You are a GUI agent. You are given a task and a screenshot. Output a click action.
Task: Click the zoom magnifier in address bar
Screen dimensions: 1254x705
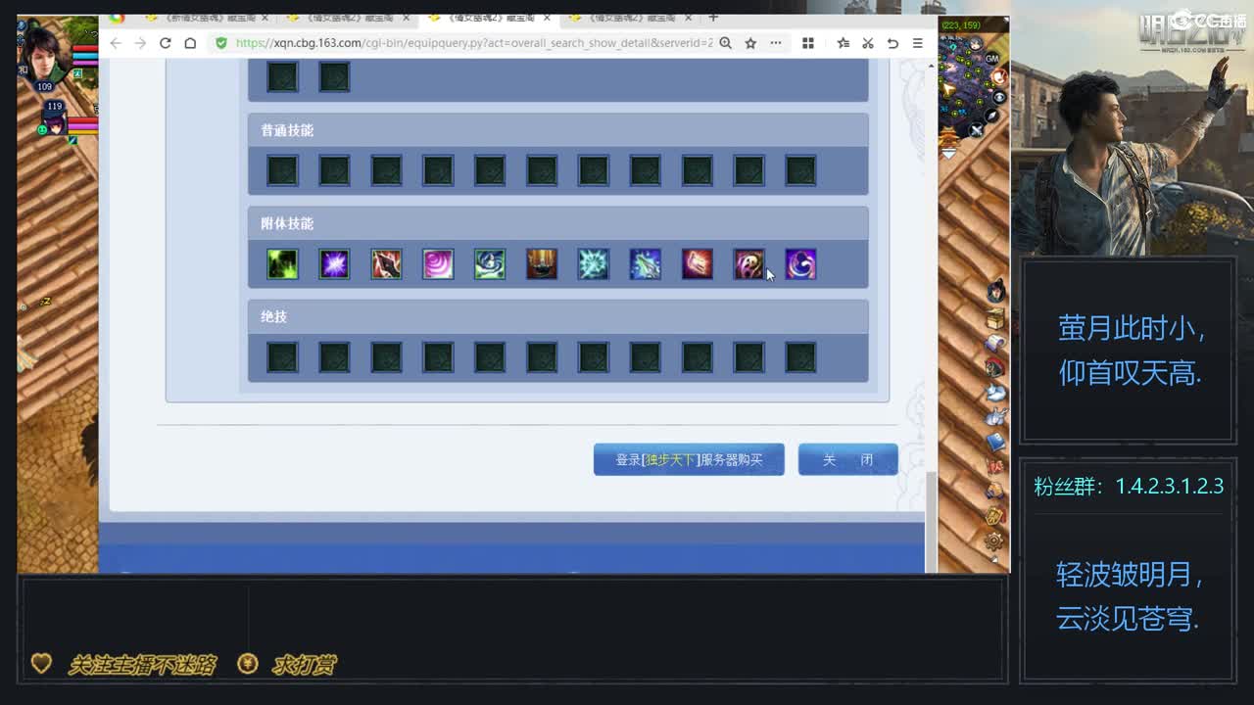pos(725,43)
